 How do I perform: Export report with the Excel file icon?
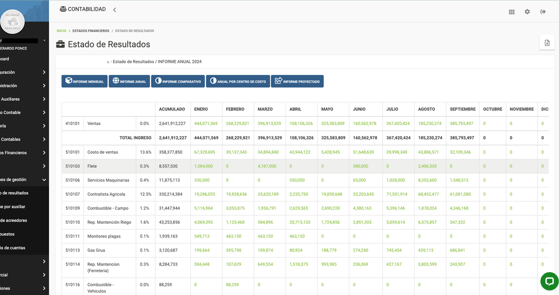[547, 43]
